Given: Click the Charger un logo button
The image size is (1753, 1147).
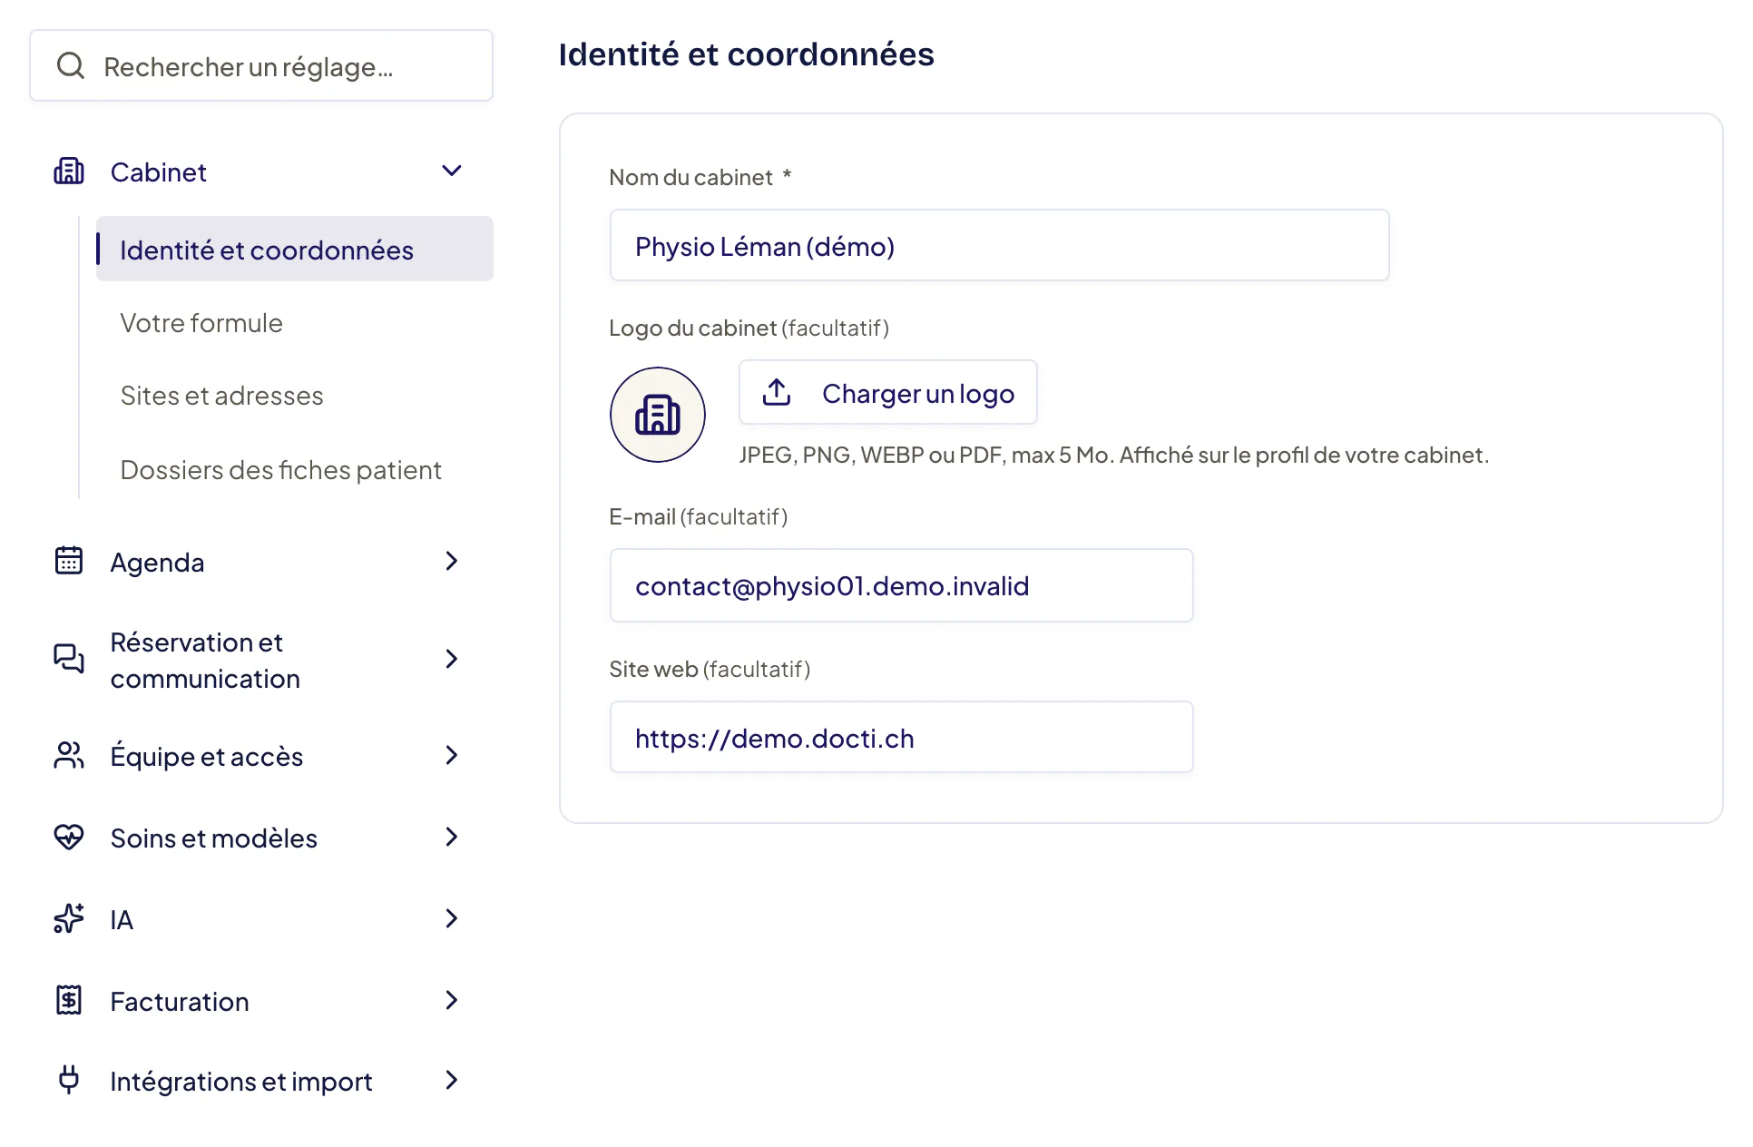Looking at the screenshot, I should [888, 392].
